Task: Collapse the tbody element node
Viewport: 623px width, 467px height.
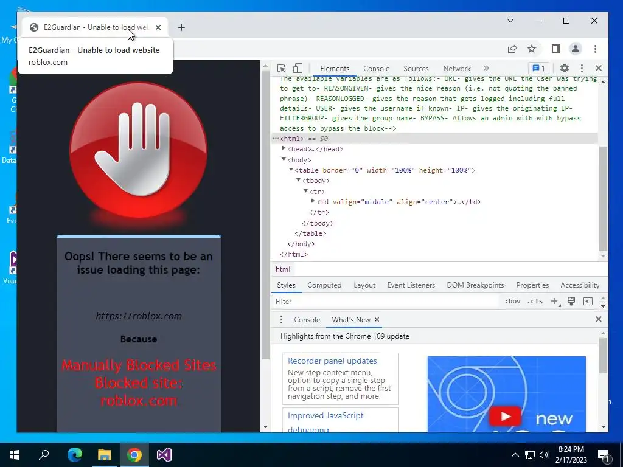Action: point(298,180)
